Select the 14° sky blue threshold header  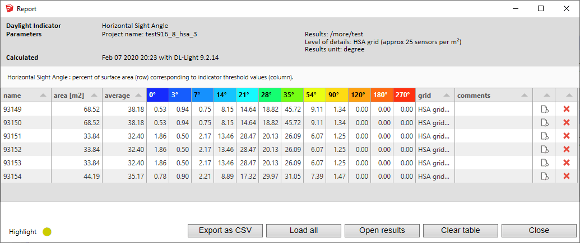[x=225, y=95]
